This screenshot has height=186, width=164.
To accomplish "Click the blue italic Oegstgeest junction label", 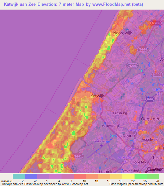I will point(136,130).
